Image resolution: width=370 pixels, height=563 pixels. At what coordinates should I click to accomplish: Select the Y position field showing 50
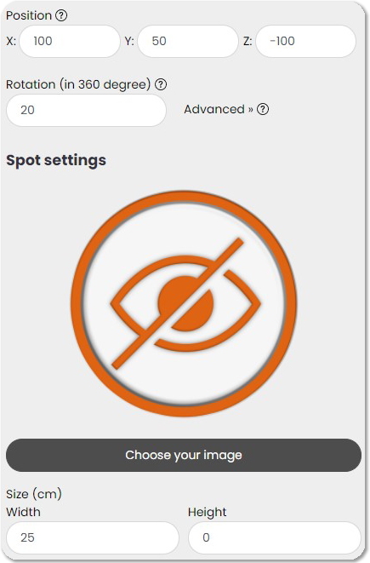click(x=188, y=41)
